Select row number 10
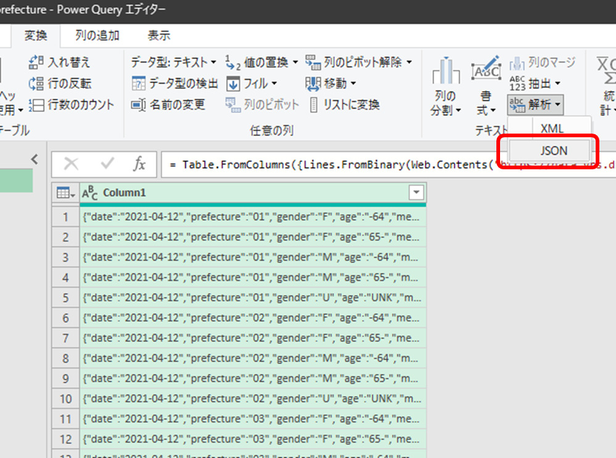Viewport: 616px width, 458px height. coord(65,399)
